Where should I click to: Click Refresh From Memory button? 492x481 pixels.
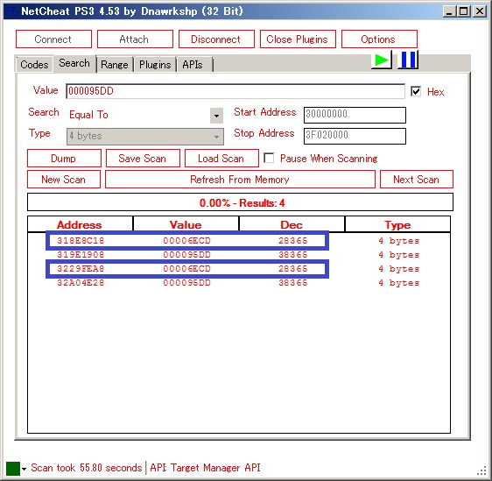pyautogui.click(x=240, y=180)
